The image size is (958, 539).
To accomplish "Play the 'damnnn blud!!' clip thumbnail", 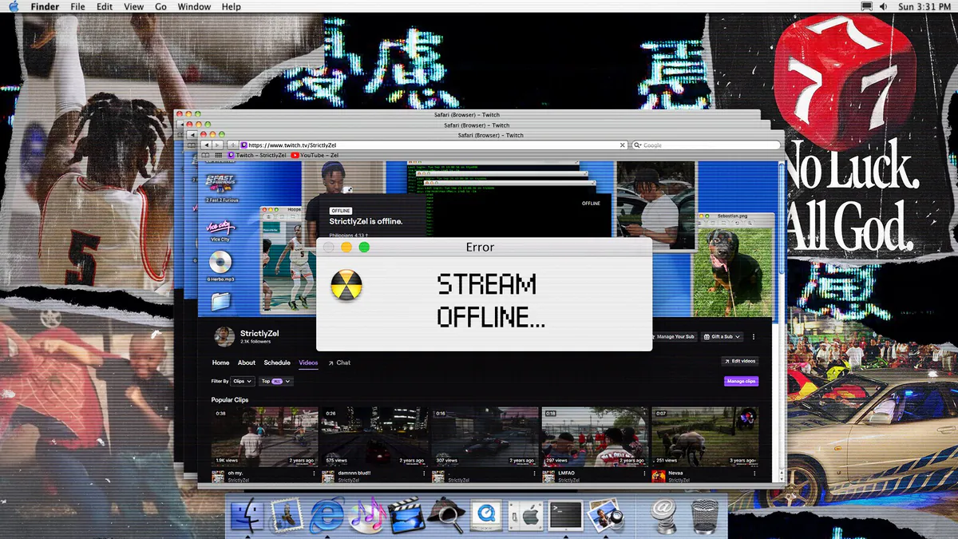I will 374,437.
